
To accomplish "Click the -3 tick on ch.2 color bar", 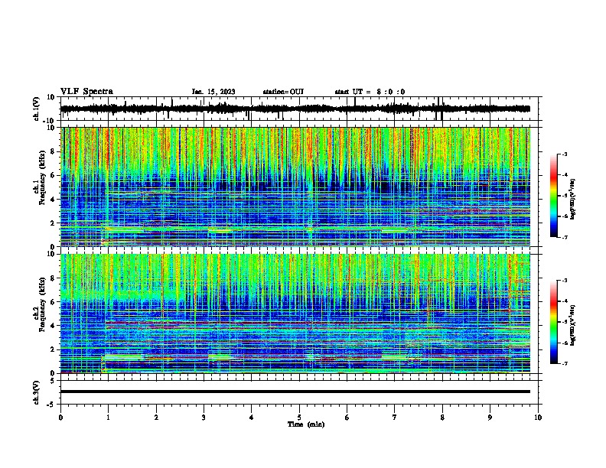I will 565,281.
